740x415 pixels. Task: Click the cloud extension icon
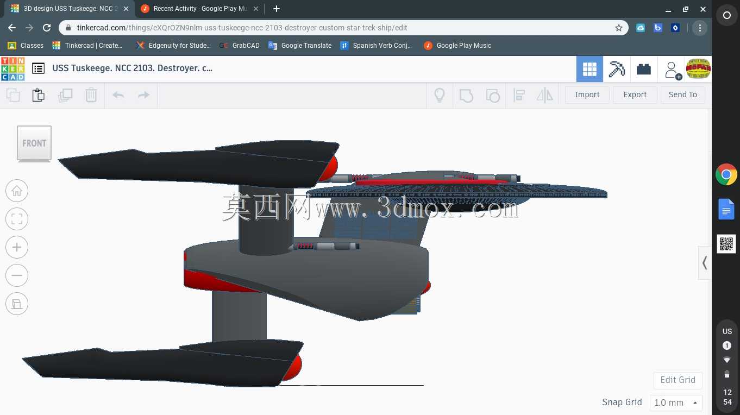(x=641, y=28)
